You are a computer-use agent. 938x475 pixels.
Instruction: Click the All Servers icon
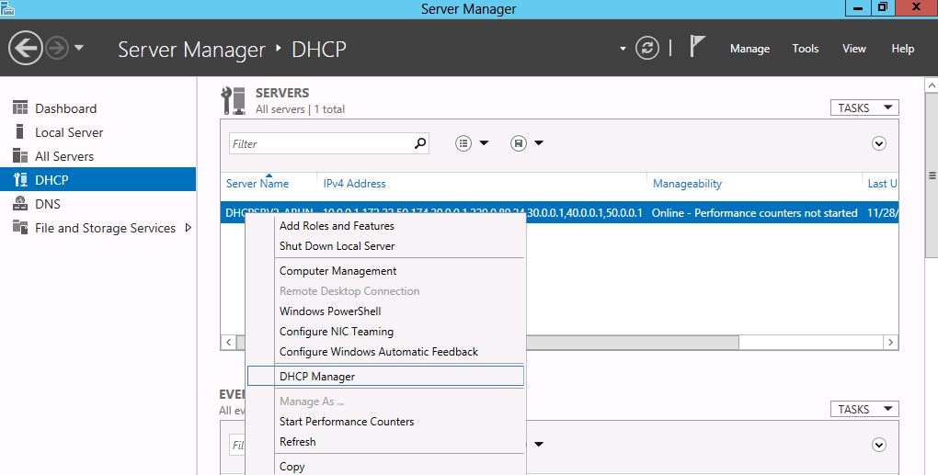point(20,155)
